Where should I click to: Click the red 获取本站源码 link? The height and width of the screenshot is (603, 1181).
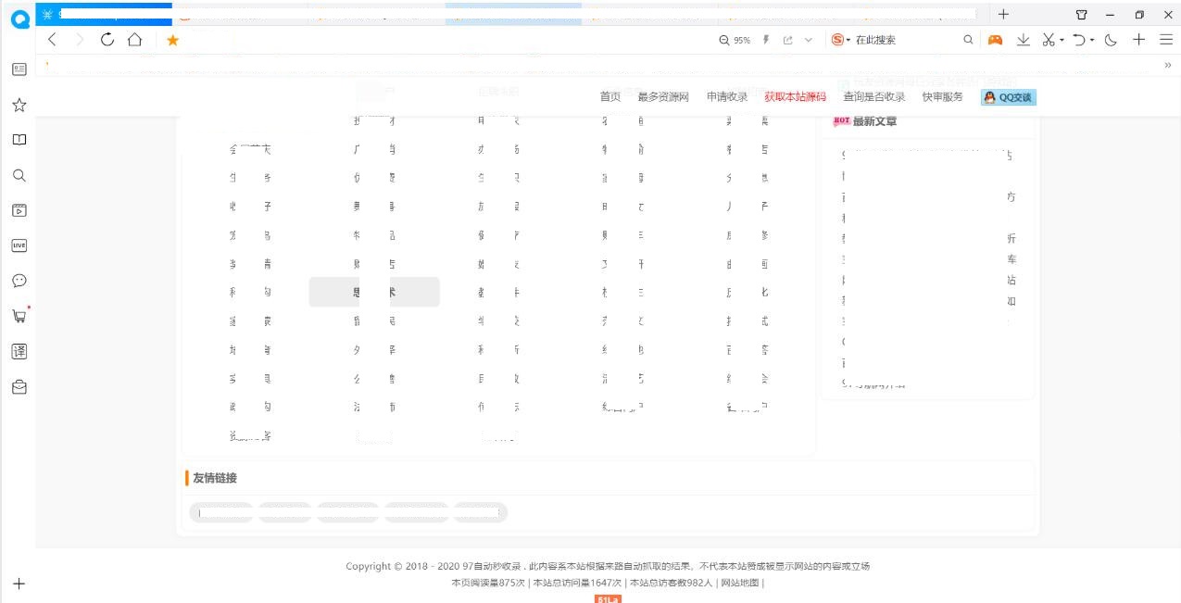click(795, 97)
